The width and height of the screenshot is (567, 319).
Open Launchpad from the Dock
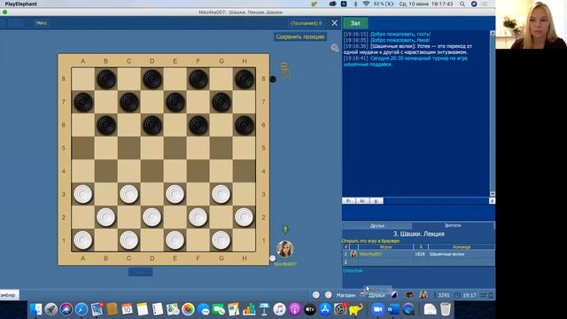[51, 309]
